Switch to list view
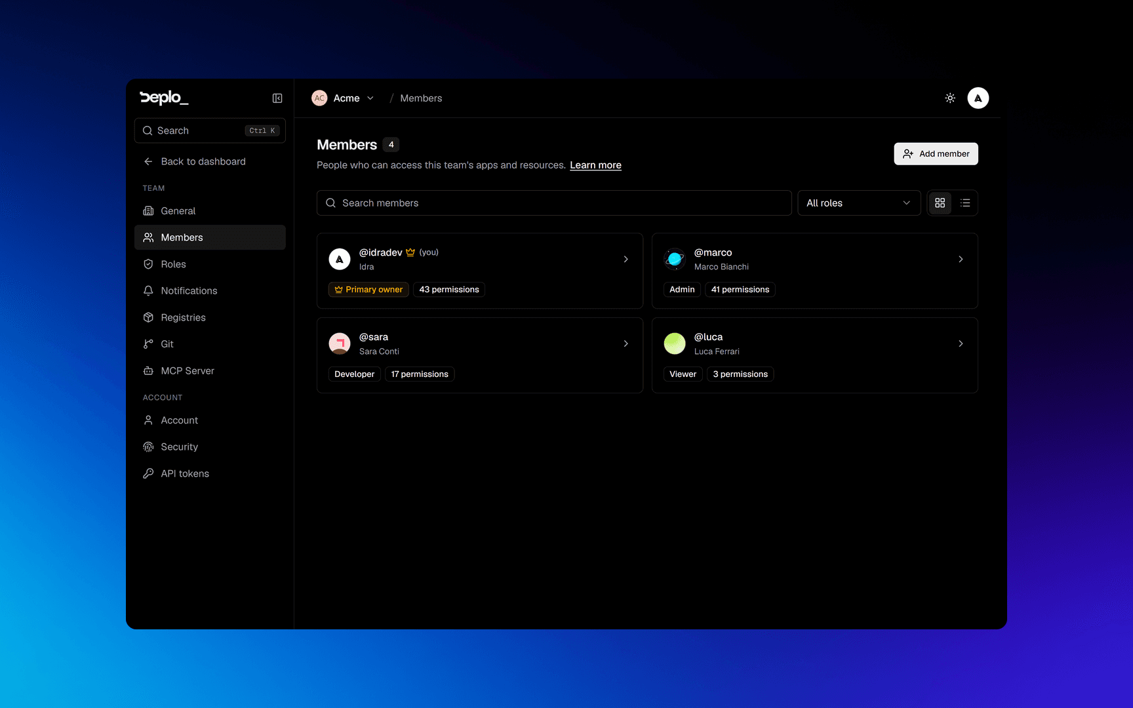Viewport: 1133px width, 708px height. [965, 203]
